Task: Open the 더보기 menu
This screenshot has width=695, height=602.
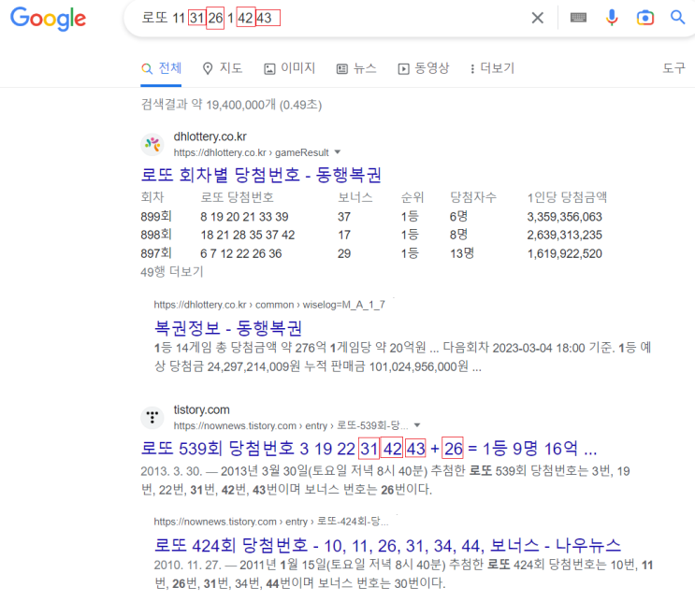Action: coord(492,68)
